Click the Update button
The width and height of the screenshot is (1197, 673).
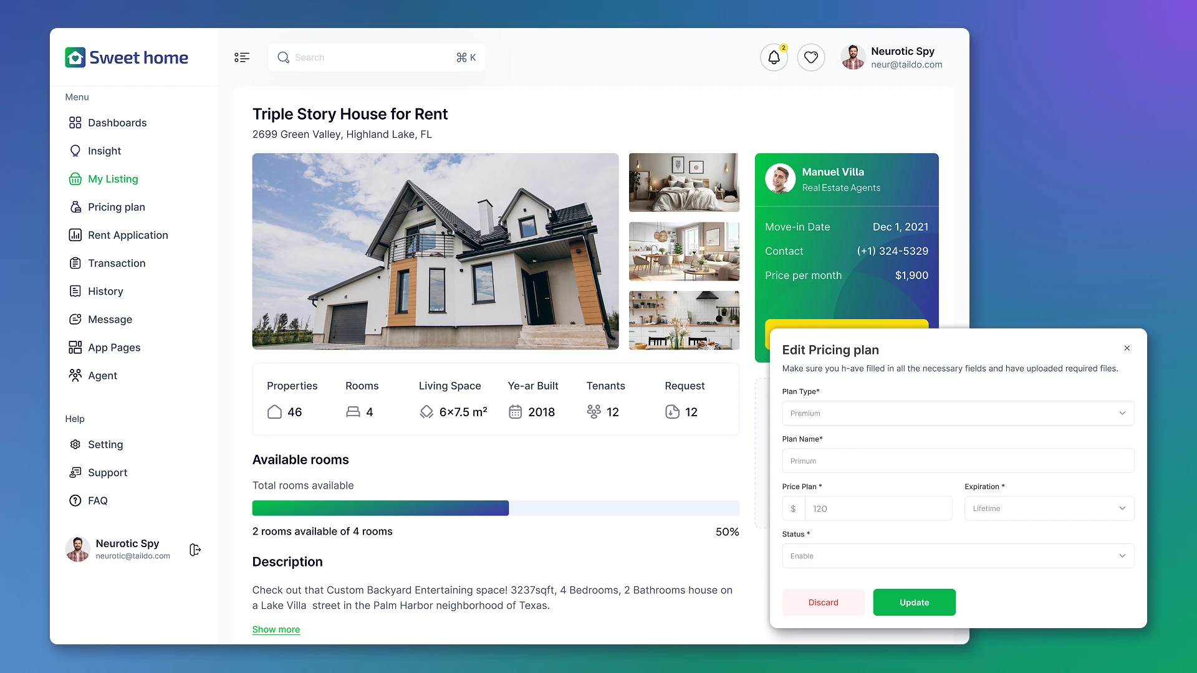[914, 602]
